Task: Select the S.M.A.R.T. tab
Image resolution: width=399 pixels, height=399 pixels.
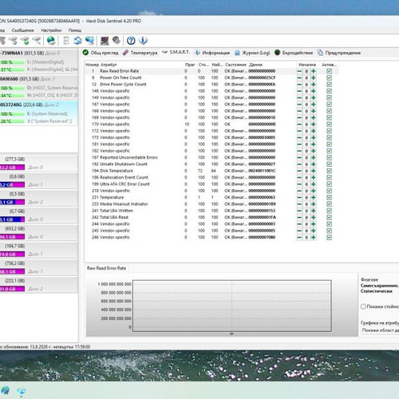Action: [x=176, y=52]
